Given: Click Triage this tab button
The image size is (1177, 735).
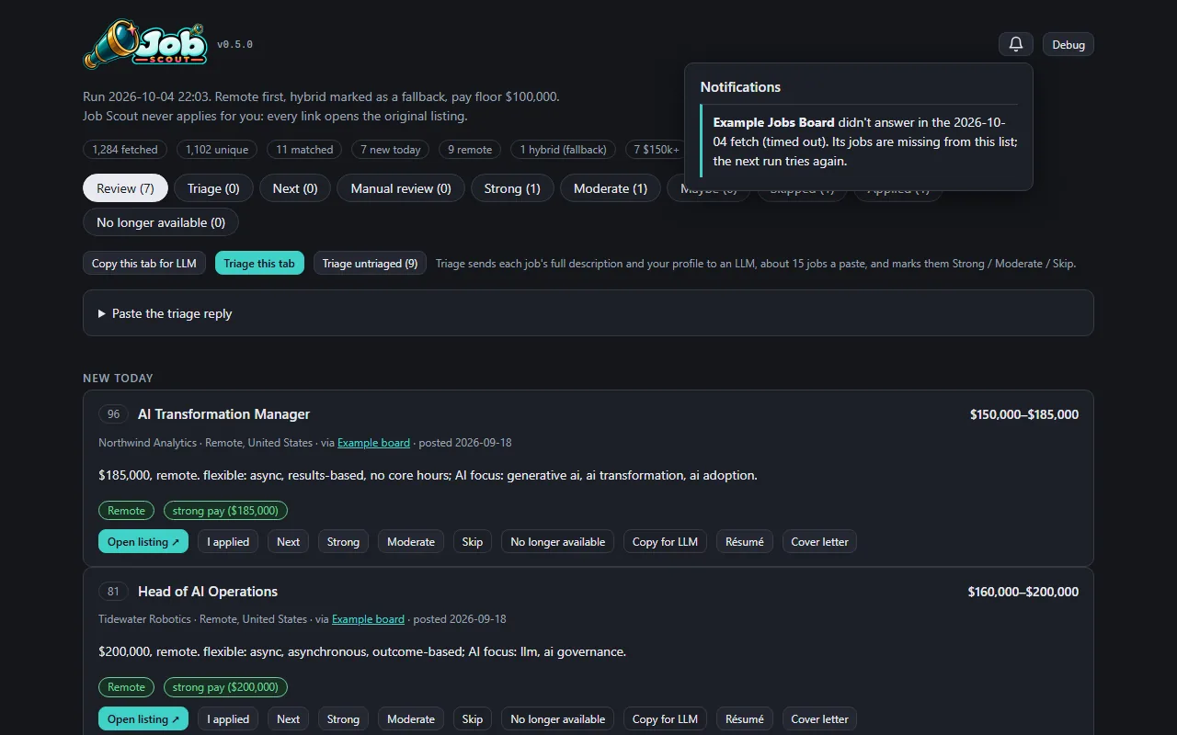Looking at the screenshot, I should click(259, 264).
